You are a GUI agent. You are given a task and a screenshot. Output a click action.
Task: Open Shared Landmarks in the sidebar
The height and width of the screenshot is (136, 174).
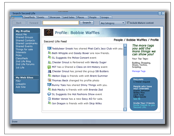click(x=27, y=43)
